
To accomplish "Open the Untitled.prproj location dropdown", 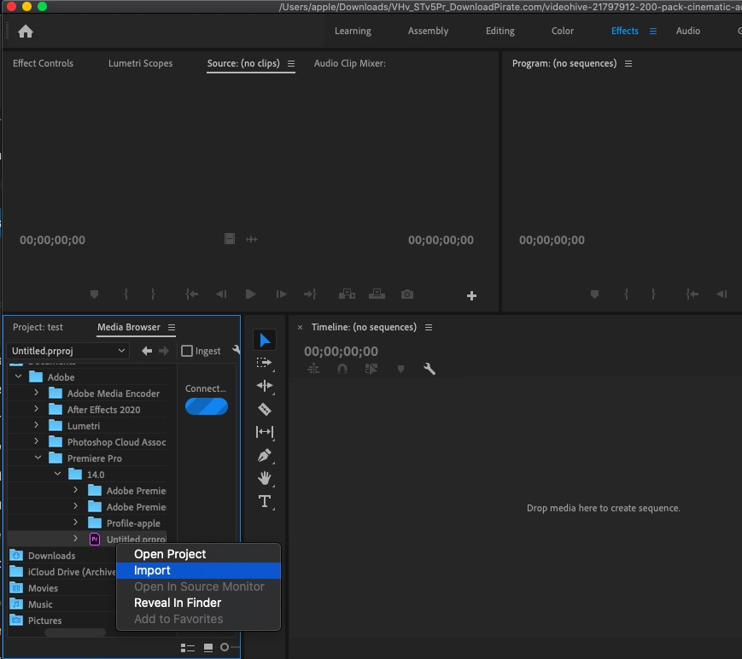I will 67,351.
